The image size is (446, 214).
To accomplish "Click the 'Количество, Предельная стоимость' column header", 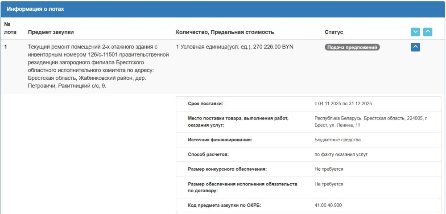I will click(225, 32).
